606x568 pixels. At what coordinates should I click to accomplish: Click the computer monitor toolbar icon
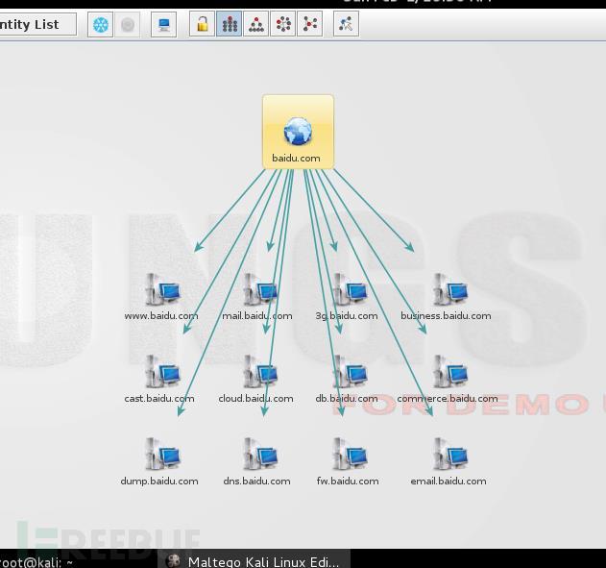click(x=164, y=25)
